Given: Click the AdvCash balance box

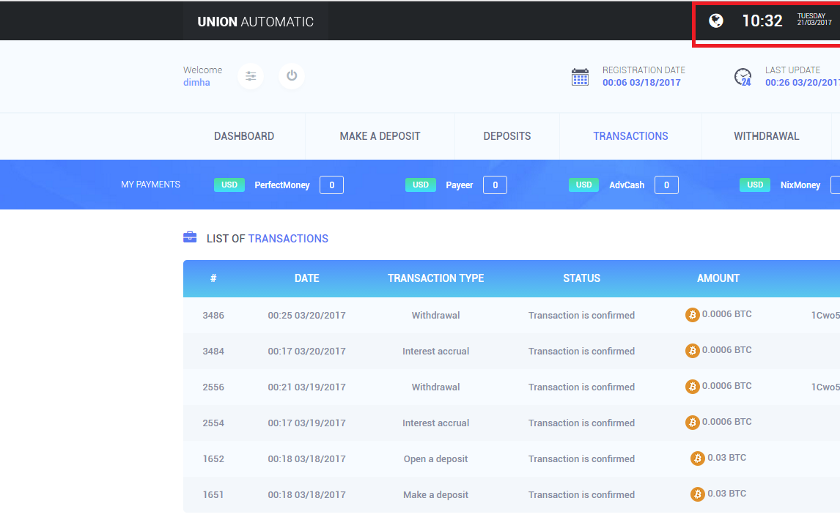Looking at the screenshot, I should (x=666, y=185).
